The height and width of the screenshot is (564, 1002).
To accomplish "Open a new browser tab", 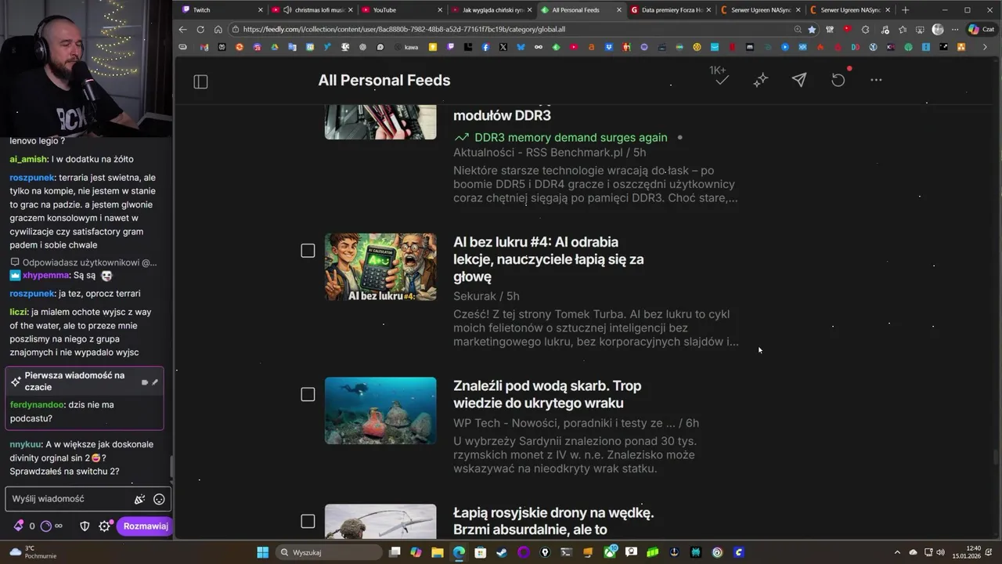I will click(x=905, y=10).
